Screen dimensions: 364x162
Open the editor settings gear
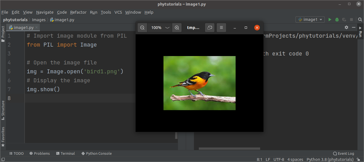click(346, 28)
